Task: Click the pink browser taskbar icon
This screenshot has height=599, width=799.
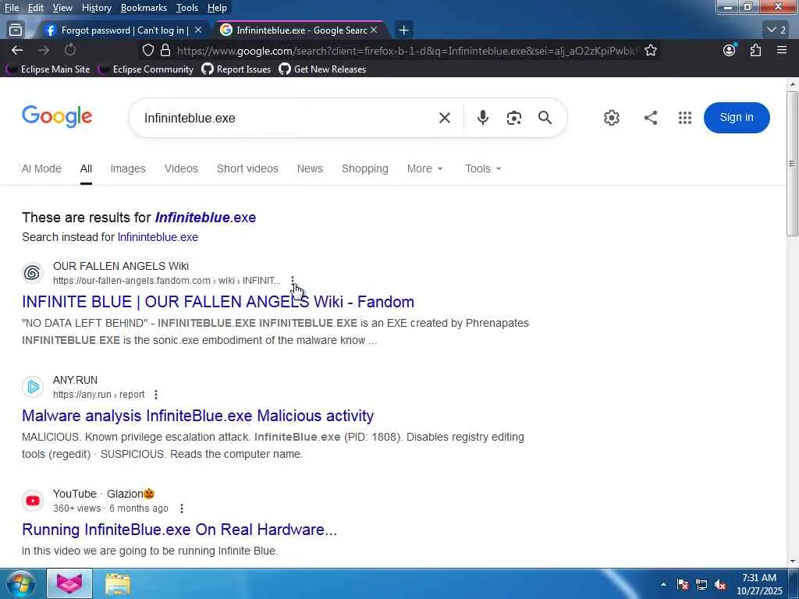Action: click(69, 583)
